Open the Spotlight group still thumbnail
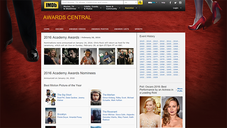This screenshot has height=128, width=227. click(x=125, y=56)
